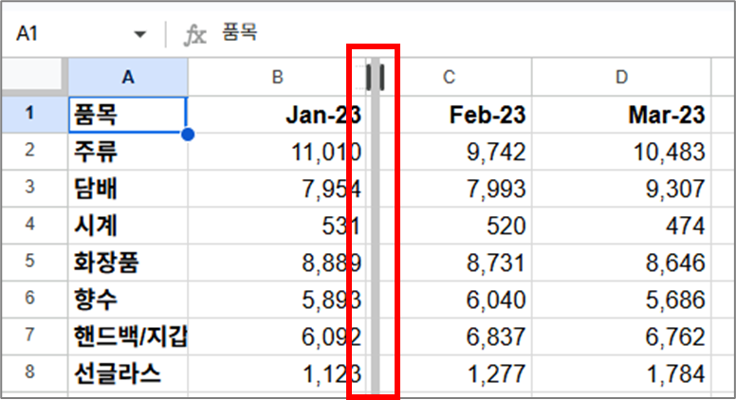The width and height of the screenshot is (736, 400).
Task: Select row 5 header
Action: tap(35, 263)
